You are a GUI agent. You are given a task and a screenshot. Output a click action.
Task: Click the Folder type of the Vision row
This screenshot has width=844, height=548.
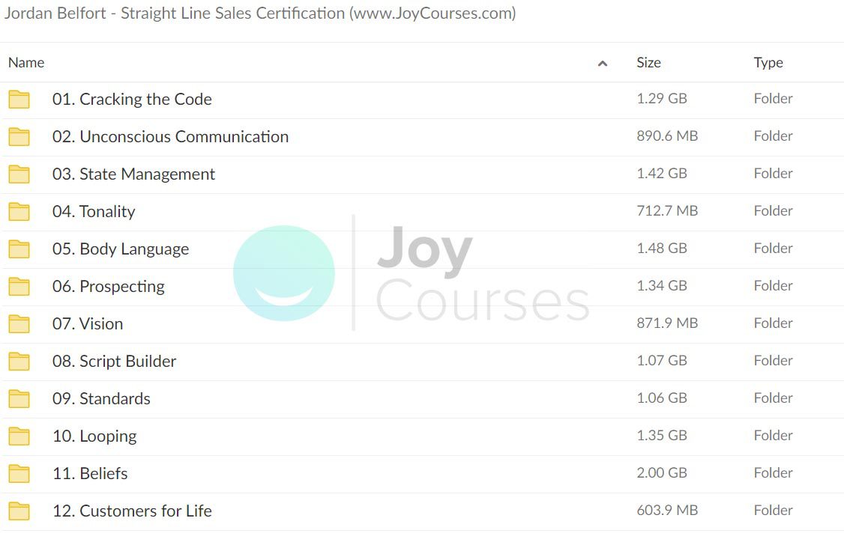773,323
